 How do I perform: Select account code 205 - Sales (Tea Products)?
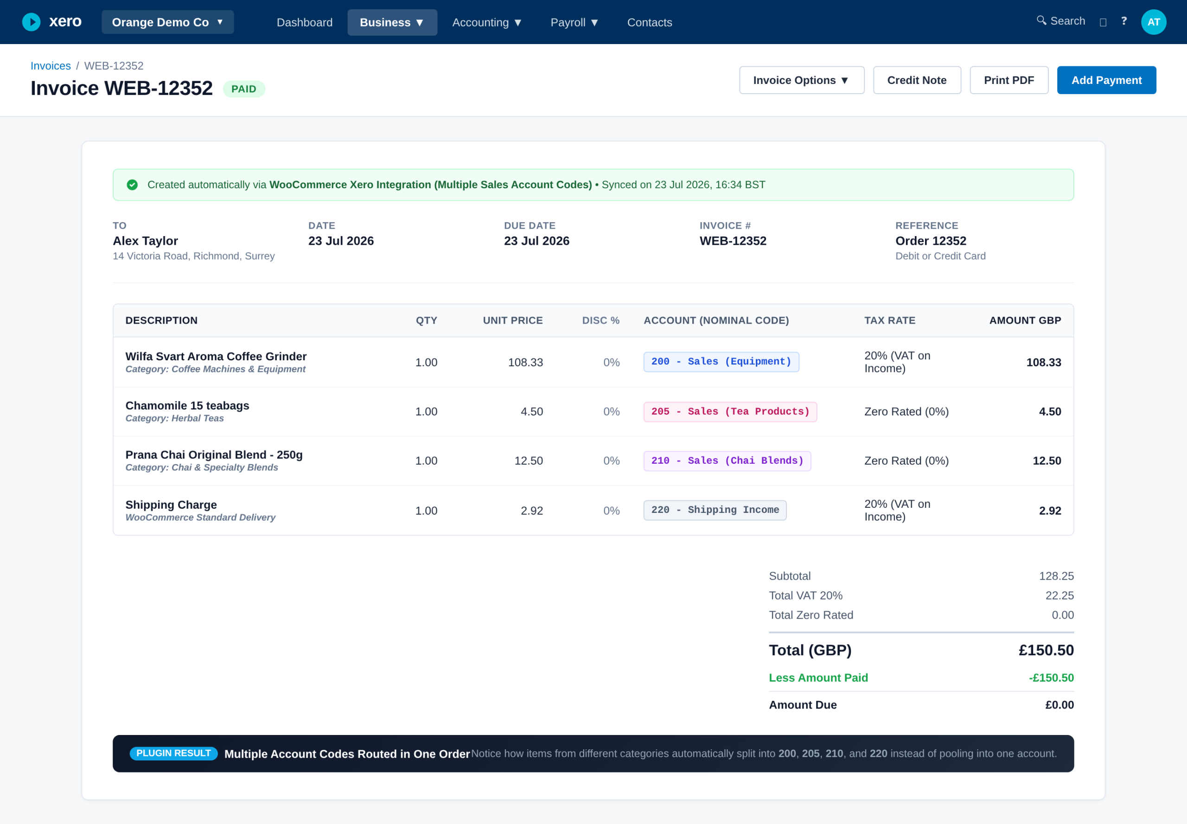[x=730, y=412]
